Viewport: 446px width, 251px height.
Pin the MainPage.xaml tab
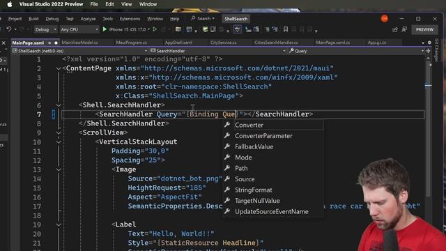[49, 43]
